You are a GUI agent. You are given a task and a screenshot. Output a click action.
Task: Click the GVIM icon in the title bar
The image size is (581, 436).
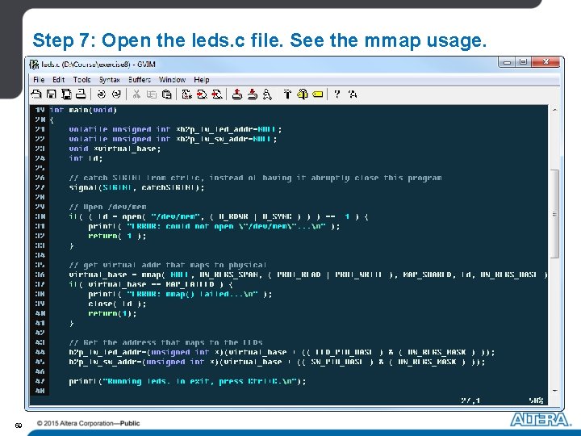pos(34,65)
